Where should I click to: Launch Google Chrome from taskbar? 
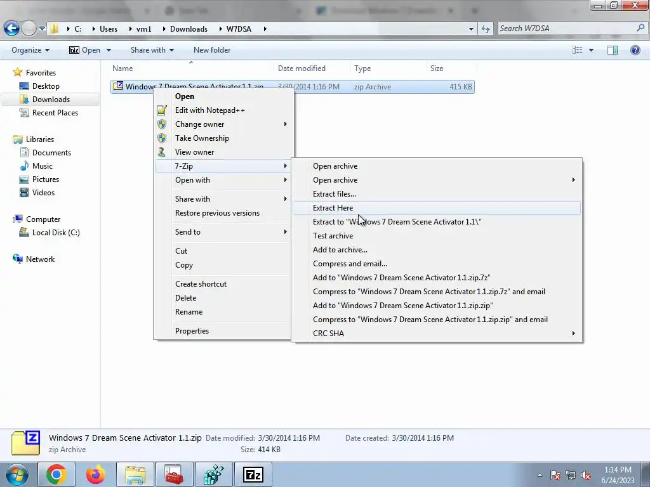pos(56,474)
